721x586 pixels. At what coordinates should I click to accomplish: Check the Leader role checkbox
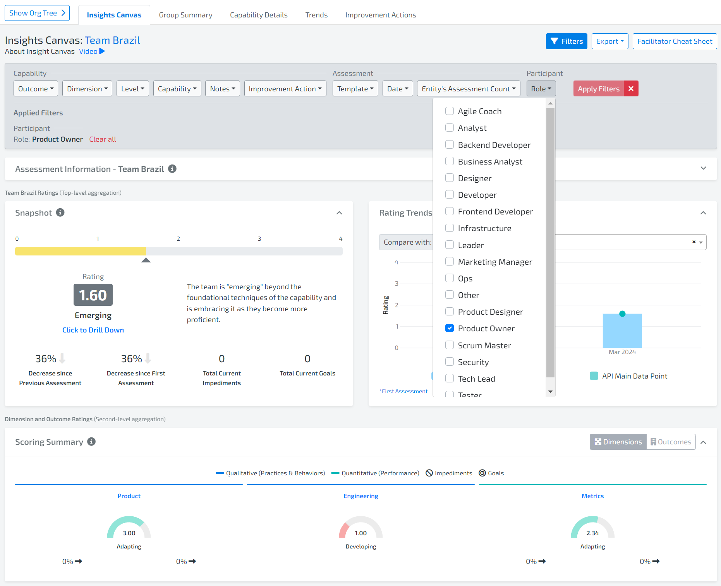450,245
